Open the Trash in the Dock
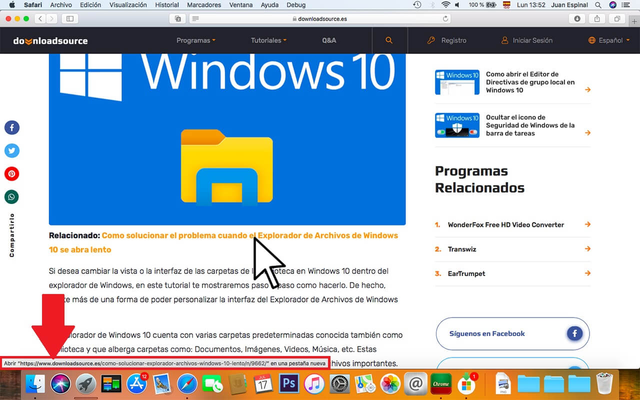Viewport: 640px width, 400px height. point(604,384)
